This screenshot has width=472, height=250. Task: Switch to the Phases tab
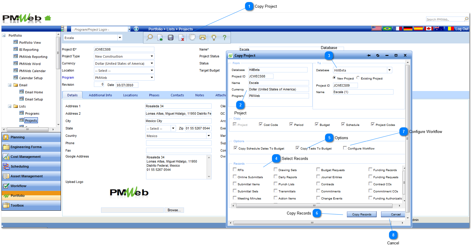pos(154,95)
